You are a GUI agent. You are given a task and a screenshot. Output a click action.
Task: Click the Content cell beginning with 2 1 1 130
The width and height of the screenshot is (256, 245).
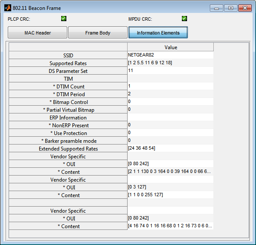170,171
